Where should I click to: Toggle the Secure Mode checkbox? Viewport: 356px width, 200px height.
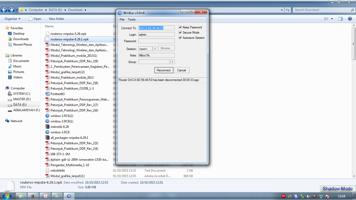pyautogui.click(x=180, y=32)
